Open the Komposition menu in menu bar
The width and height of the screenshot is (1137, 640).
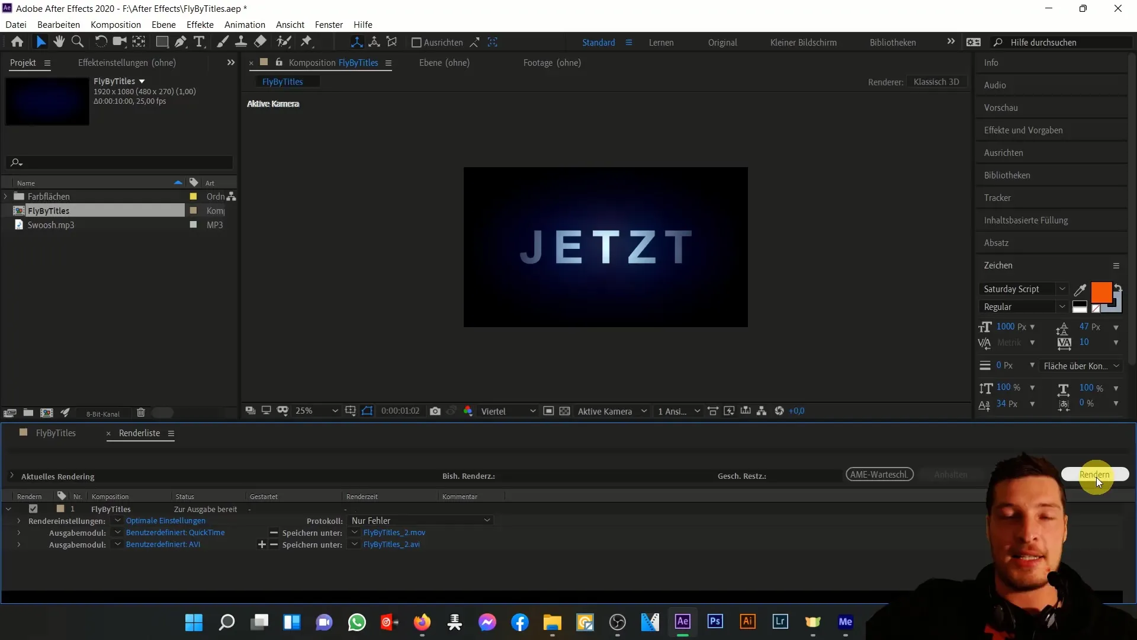[115, 24]
